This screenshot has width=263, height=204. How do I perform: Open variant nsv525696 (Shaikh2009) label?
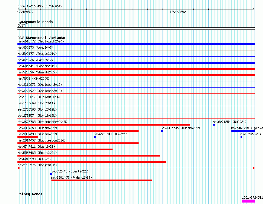(x=37, y=72)
